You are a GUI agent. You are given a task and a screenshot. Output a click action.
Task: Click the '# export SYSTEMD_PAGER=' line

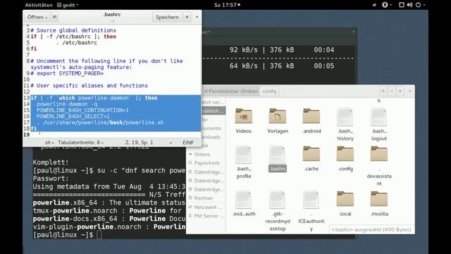pos(67,73)
